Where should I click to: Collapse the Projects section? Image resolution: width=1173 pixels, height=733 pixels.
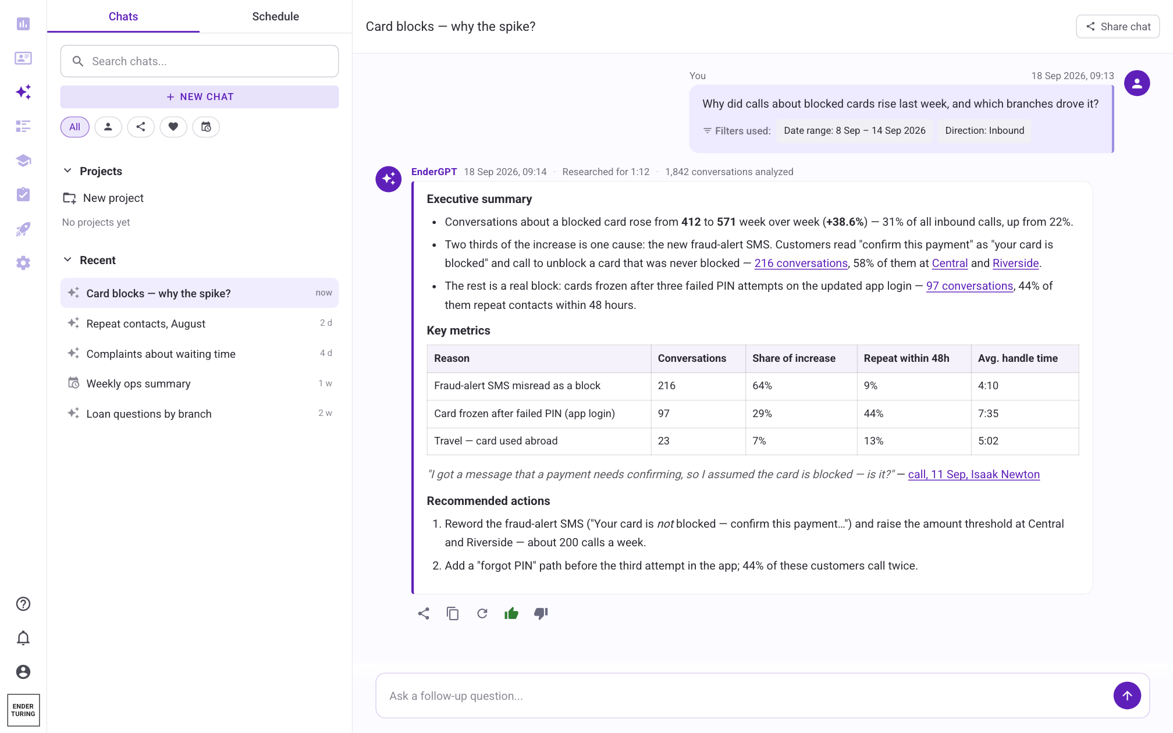[x=67, y=171]
